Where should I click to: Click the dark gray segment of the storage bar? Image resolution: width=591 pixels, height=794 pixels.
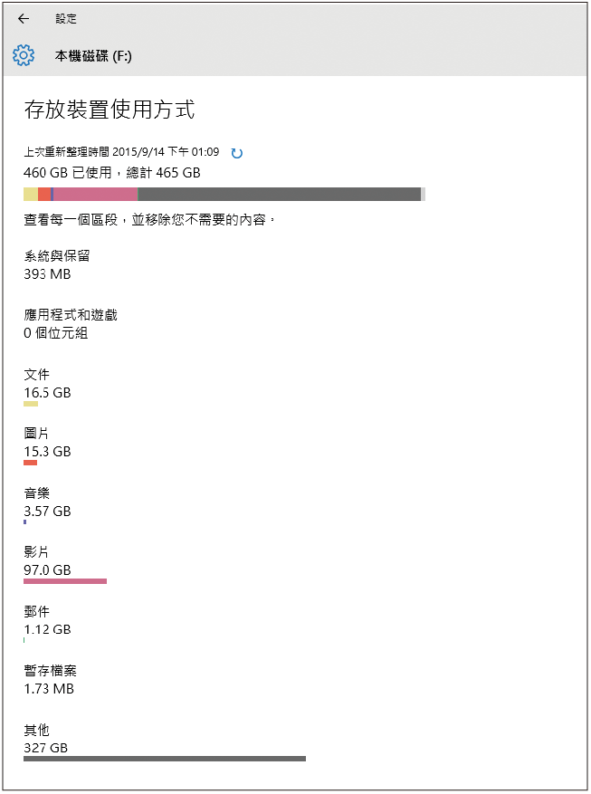[x=279, y=194]
